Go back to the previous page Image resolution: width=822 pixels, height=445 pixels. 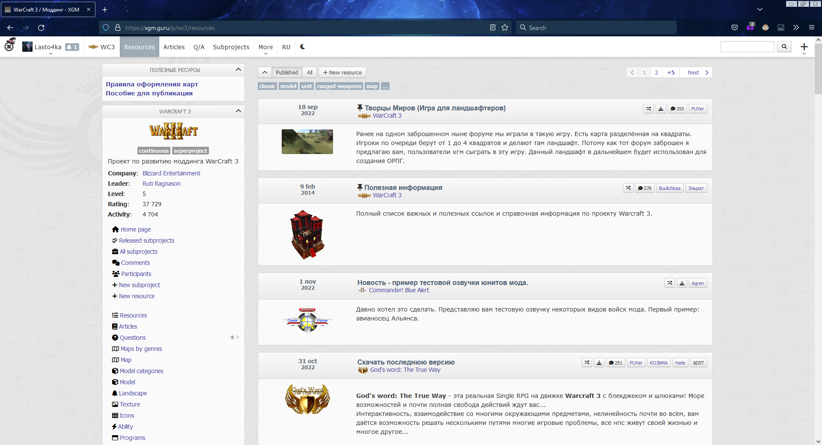point(10,28)
